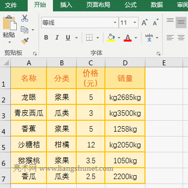
Task: Click the cell containing 青皮西瓜
Action: click(29, 113)
